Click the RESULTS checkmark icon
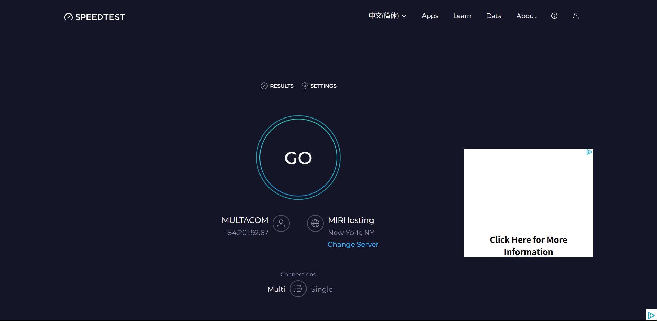657x321 pixels. 264,86
